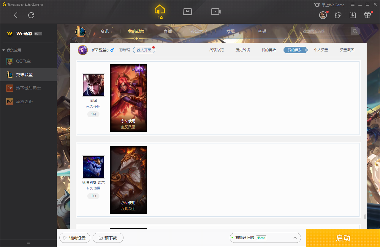Open the 血羽凤凰 skin card
Image resolution: width=380 pixels, height=247 pixels.
pos(128,98)
